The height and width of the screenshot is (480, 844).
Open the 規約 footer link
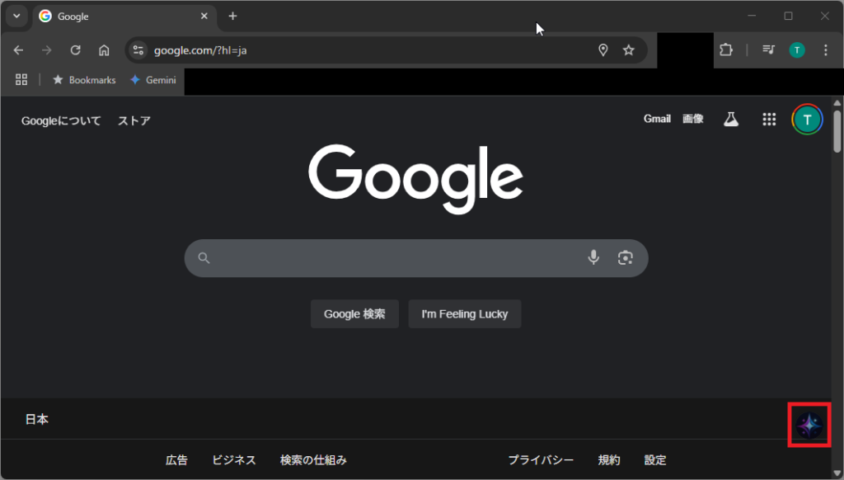coord(609,460)
